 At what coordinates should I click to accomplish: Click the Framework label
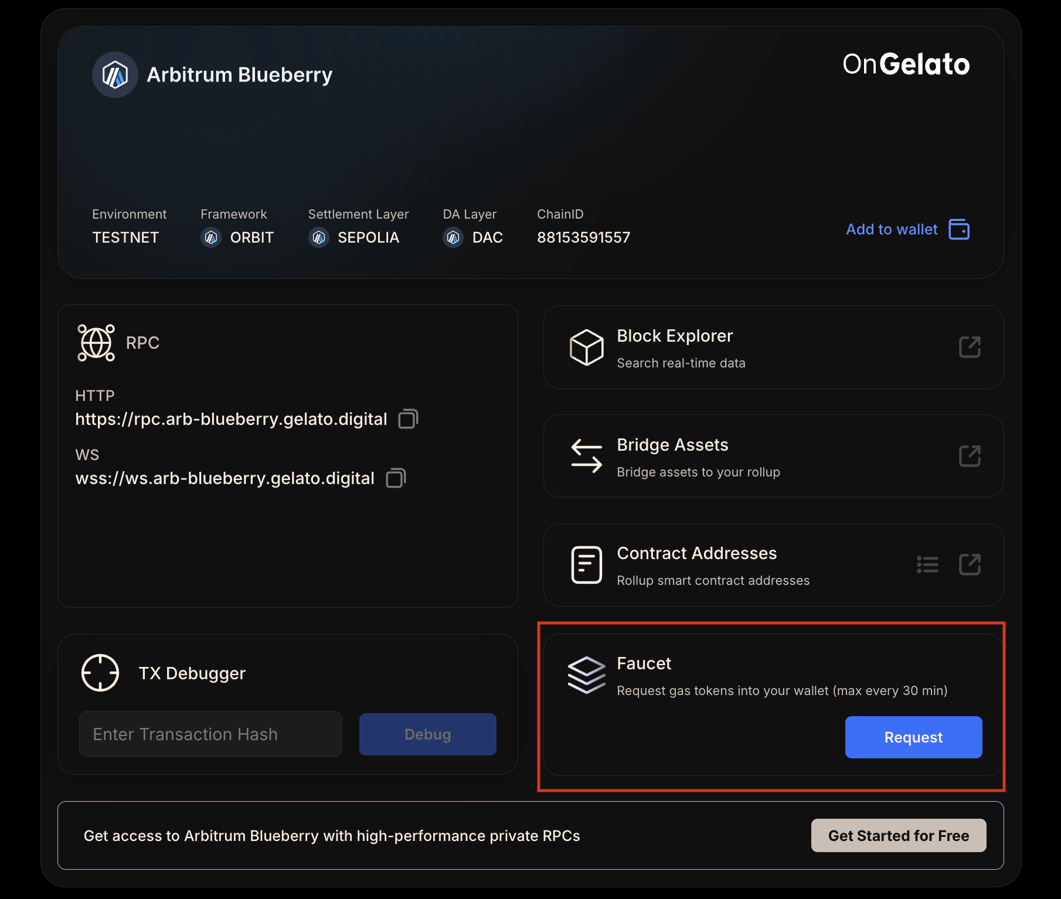click(x=233, y=214)
